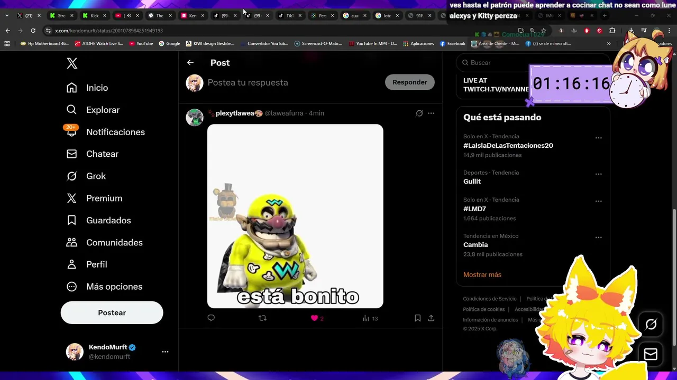Open the messages floating envelope button
Viewport: 677px width, 380px height.
(651, 354)
